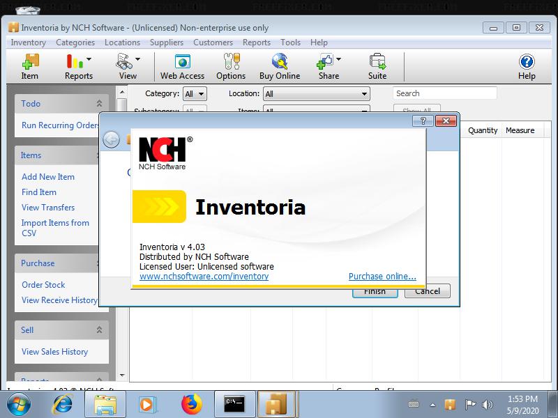
Task: Click View Sales History link
Action: (55, 352)
